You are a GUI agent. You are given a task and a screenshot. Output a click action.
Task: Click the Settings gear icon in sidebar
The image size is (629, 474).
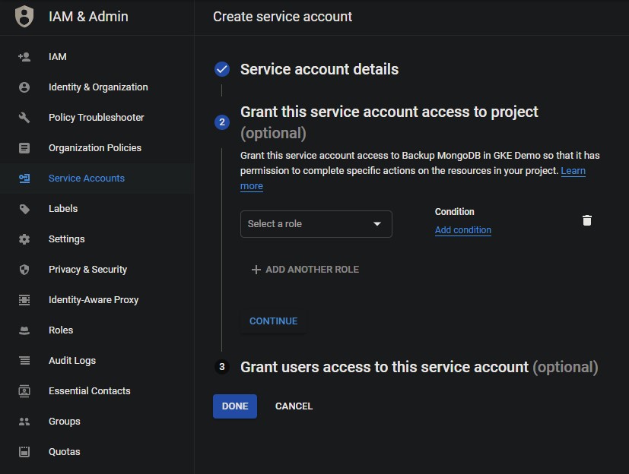[x=24, y=239]
